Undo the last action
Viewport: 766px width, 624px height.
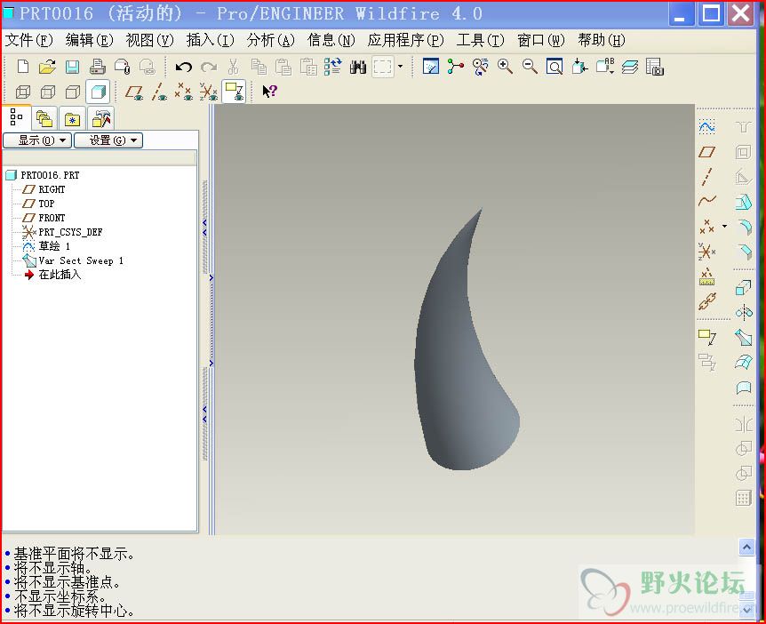click(184, 67)
